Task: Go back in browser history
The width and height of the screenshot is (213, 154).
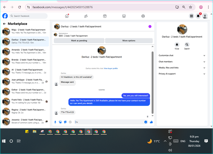Action: 5,7
